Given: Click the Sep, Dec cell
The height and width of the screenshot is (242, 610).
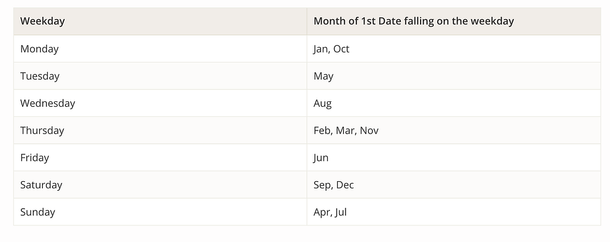Looking at the screenshot, I should click(334, 185).
